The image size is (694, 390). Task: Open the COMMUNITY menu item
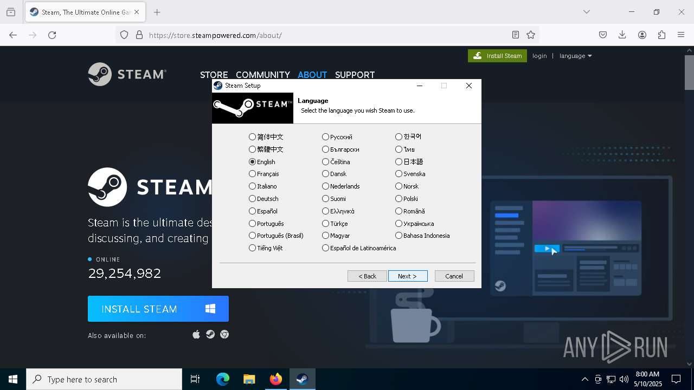263,75
